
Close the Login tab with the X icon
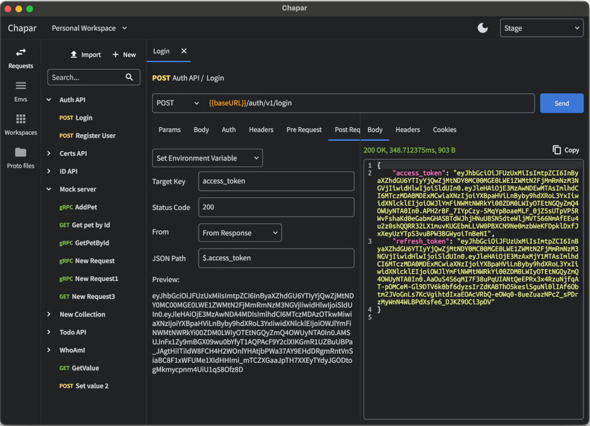(x=184, y=51)
